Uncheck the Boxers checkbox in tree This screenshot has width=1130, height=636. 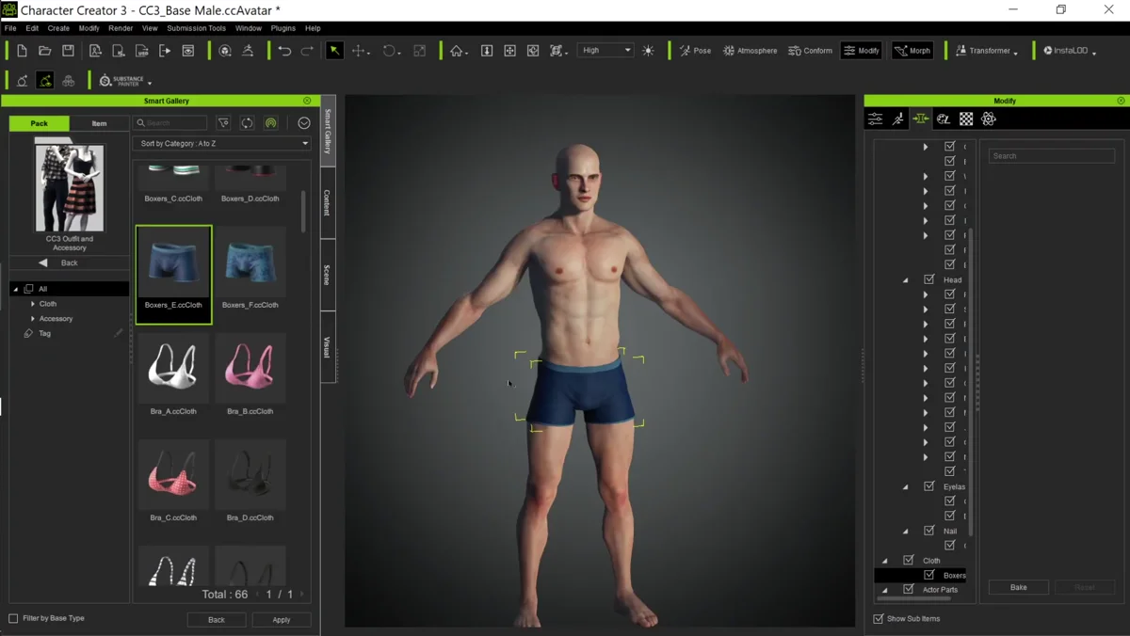[929, 575]
